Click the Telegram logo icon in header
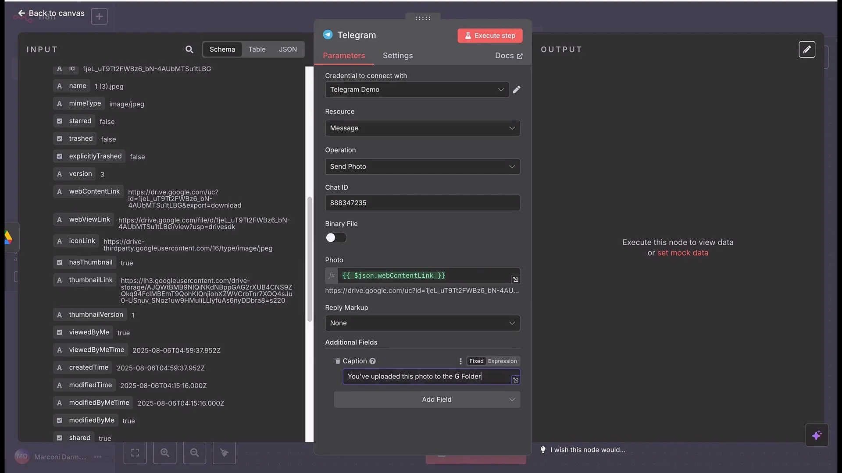The image size is (842, 473). click(328, 35)
